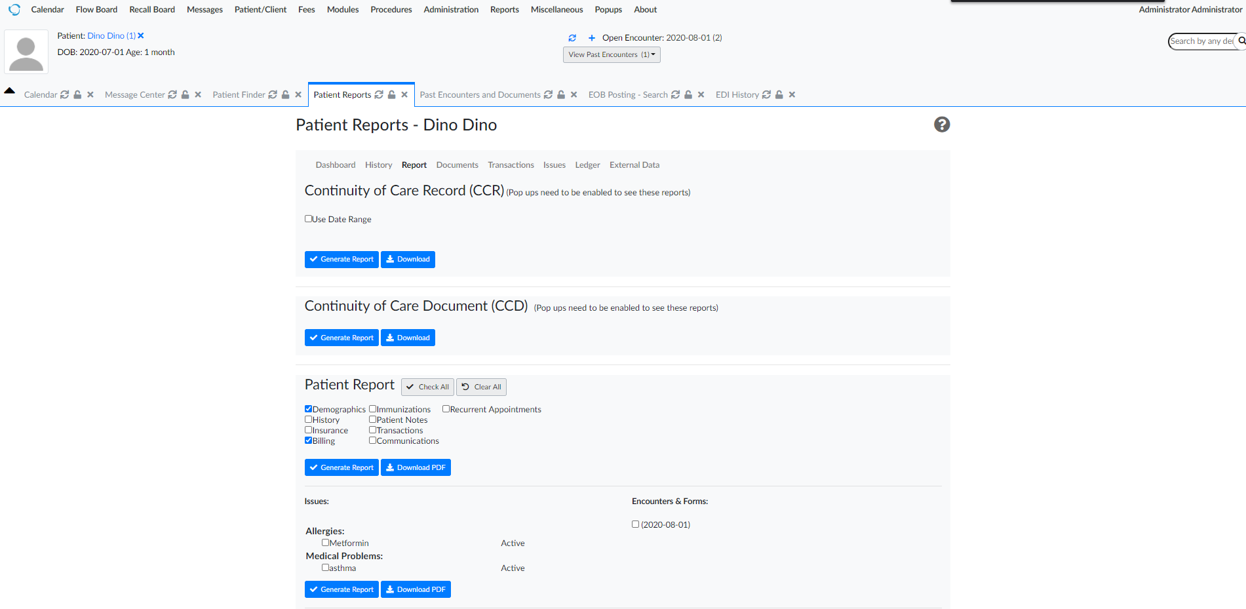Refresh the Past Encounters and Documents tab
1246x609 pixels.
pos(549,94)
